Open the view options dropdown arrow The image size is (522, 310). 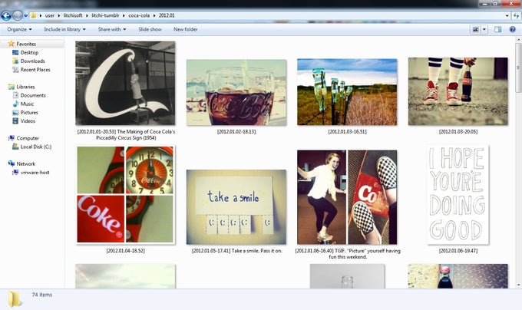[484, 30]
